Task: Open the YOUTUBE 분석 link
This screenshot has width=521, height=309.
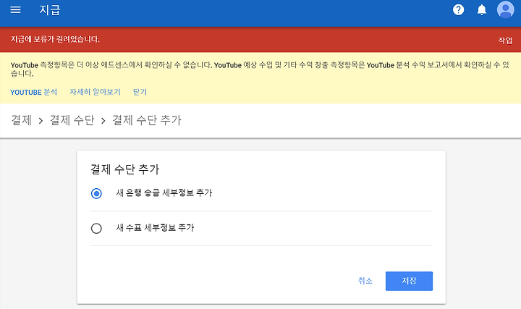Action: point(33,92)
